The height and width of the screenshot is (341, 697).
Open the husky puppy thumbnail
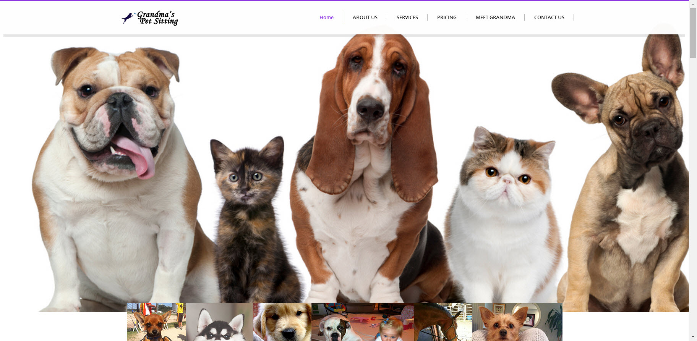click(x=220, y=322)
